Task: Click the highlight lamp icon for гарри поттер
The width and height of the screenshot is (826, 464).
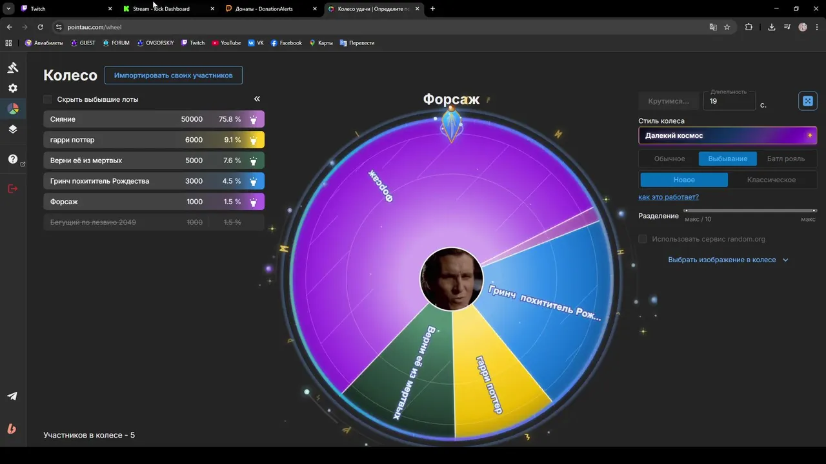Action: [254, 140]
